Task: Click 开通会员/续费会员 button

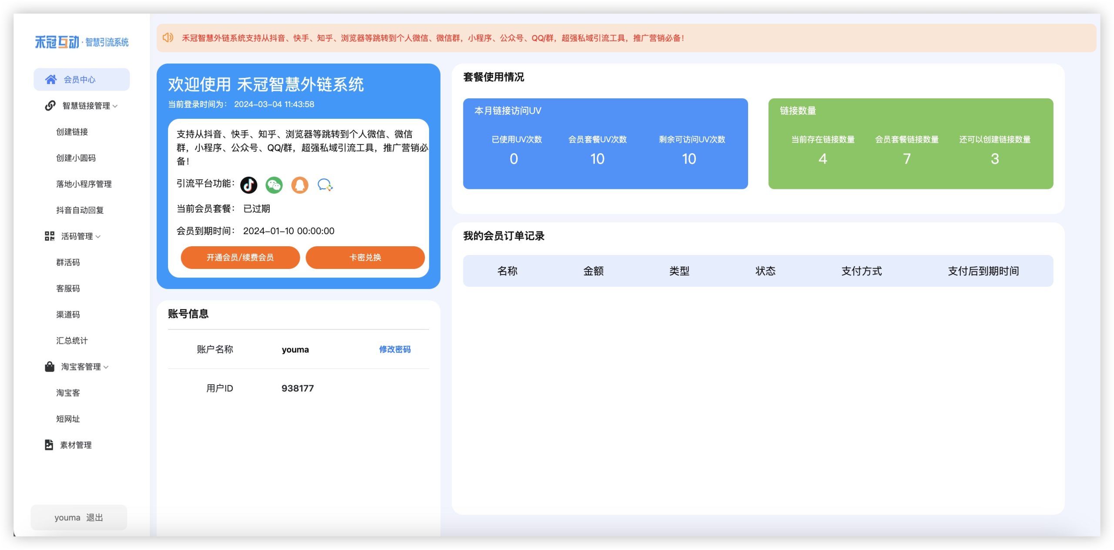Action: (240, 257)
